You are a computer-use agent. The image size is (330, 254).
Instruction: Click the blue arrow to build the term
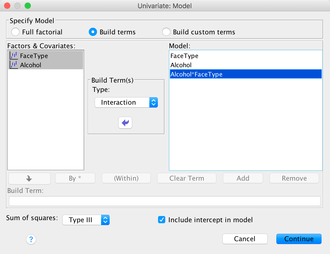point(125,123)
